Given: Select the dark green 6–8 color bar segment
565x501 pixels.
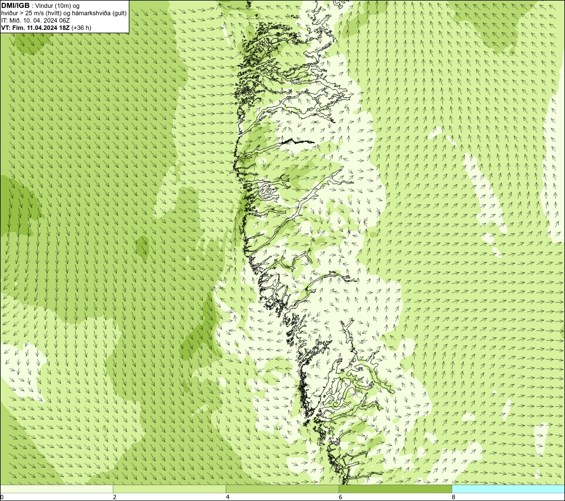Looking at the screenshot, I should 395,489.
